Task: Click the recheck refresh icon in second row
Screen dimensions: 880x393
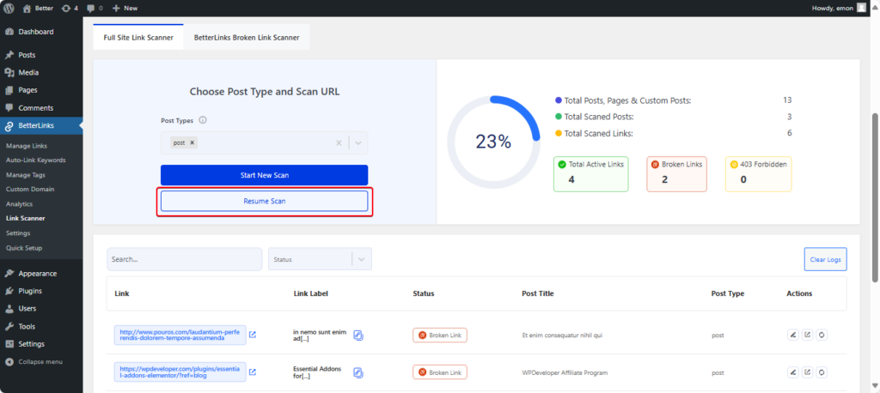Action: tap(822, 372)
